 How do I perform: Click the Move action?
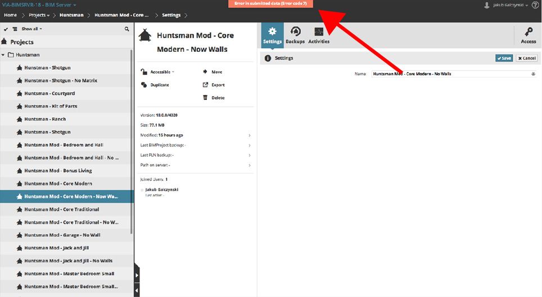click(x=213, y=72)
